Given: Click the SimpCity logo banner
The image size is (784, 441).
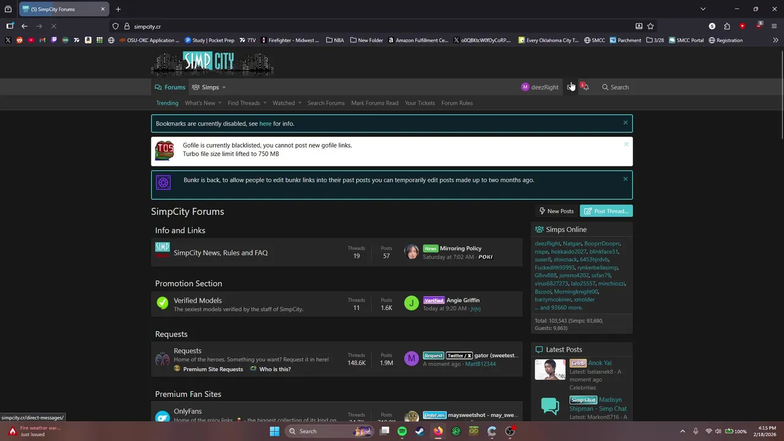Looking at the screenshot, I should 213,64.
